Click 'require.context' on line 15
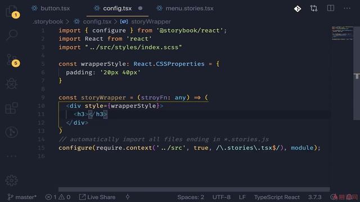The height and width of the screenshot is (202, 360). click(x=124, y=148)
